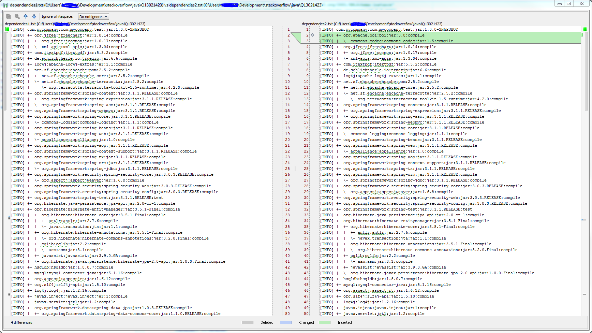
Task: Click right pane line 'spring-test:jar:3.1.1.RELEASE:test'
Action: pyautogui.click(x=431, y=209)
